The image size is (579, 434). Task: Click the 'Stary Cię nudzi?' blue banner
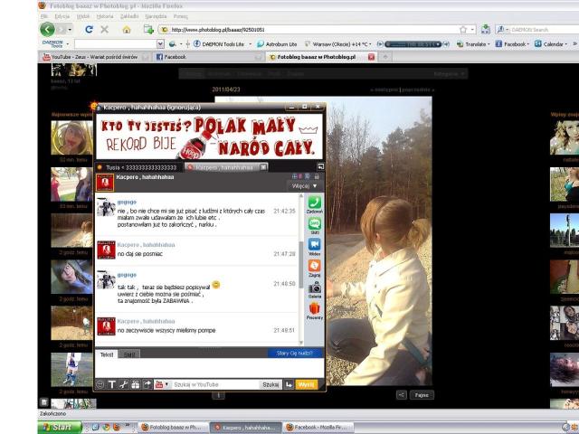(295, 354)
